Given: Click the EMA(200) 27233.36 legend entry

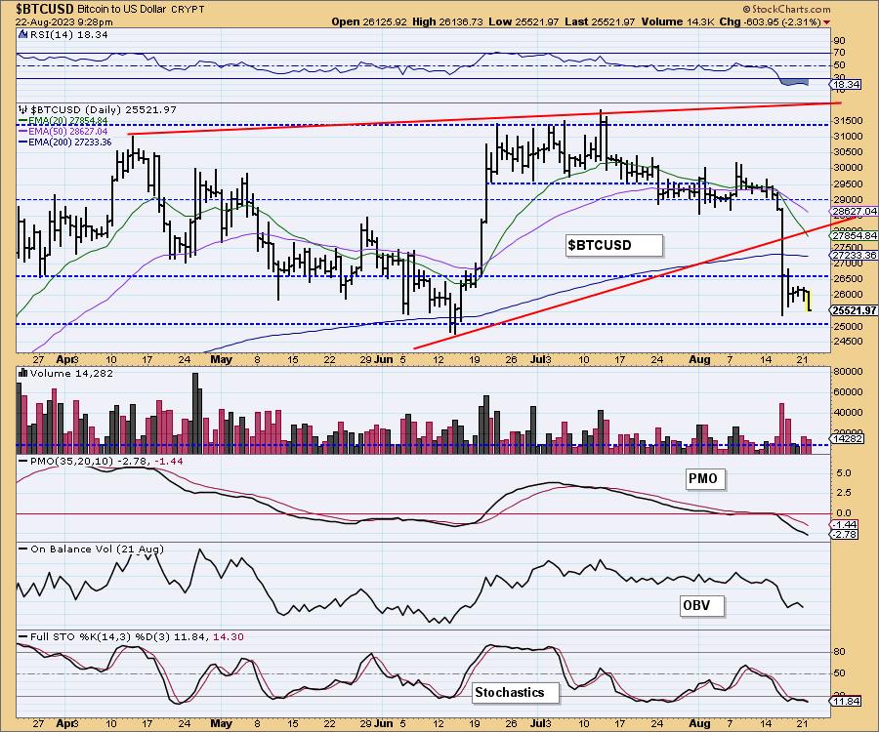Looking at the screenshot, I should (x=65, y=142).
